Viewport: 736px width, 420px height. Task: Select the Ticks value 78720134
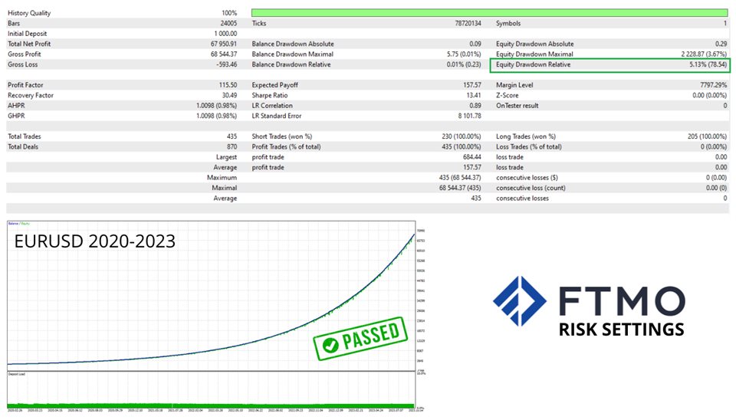[x=468, y=24]
